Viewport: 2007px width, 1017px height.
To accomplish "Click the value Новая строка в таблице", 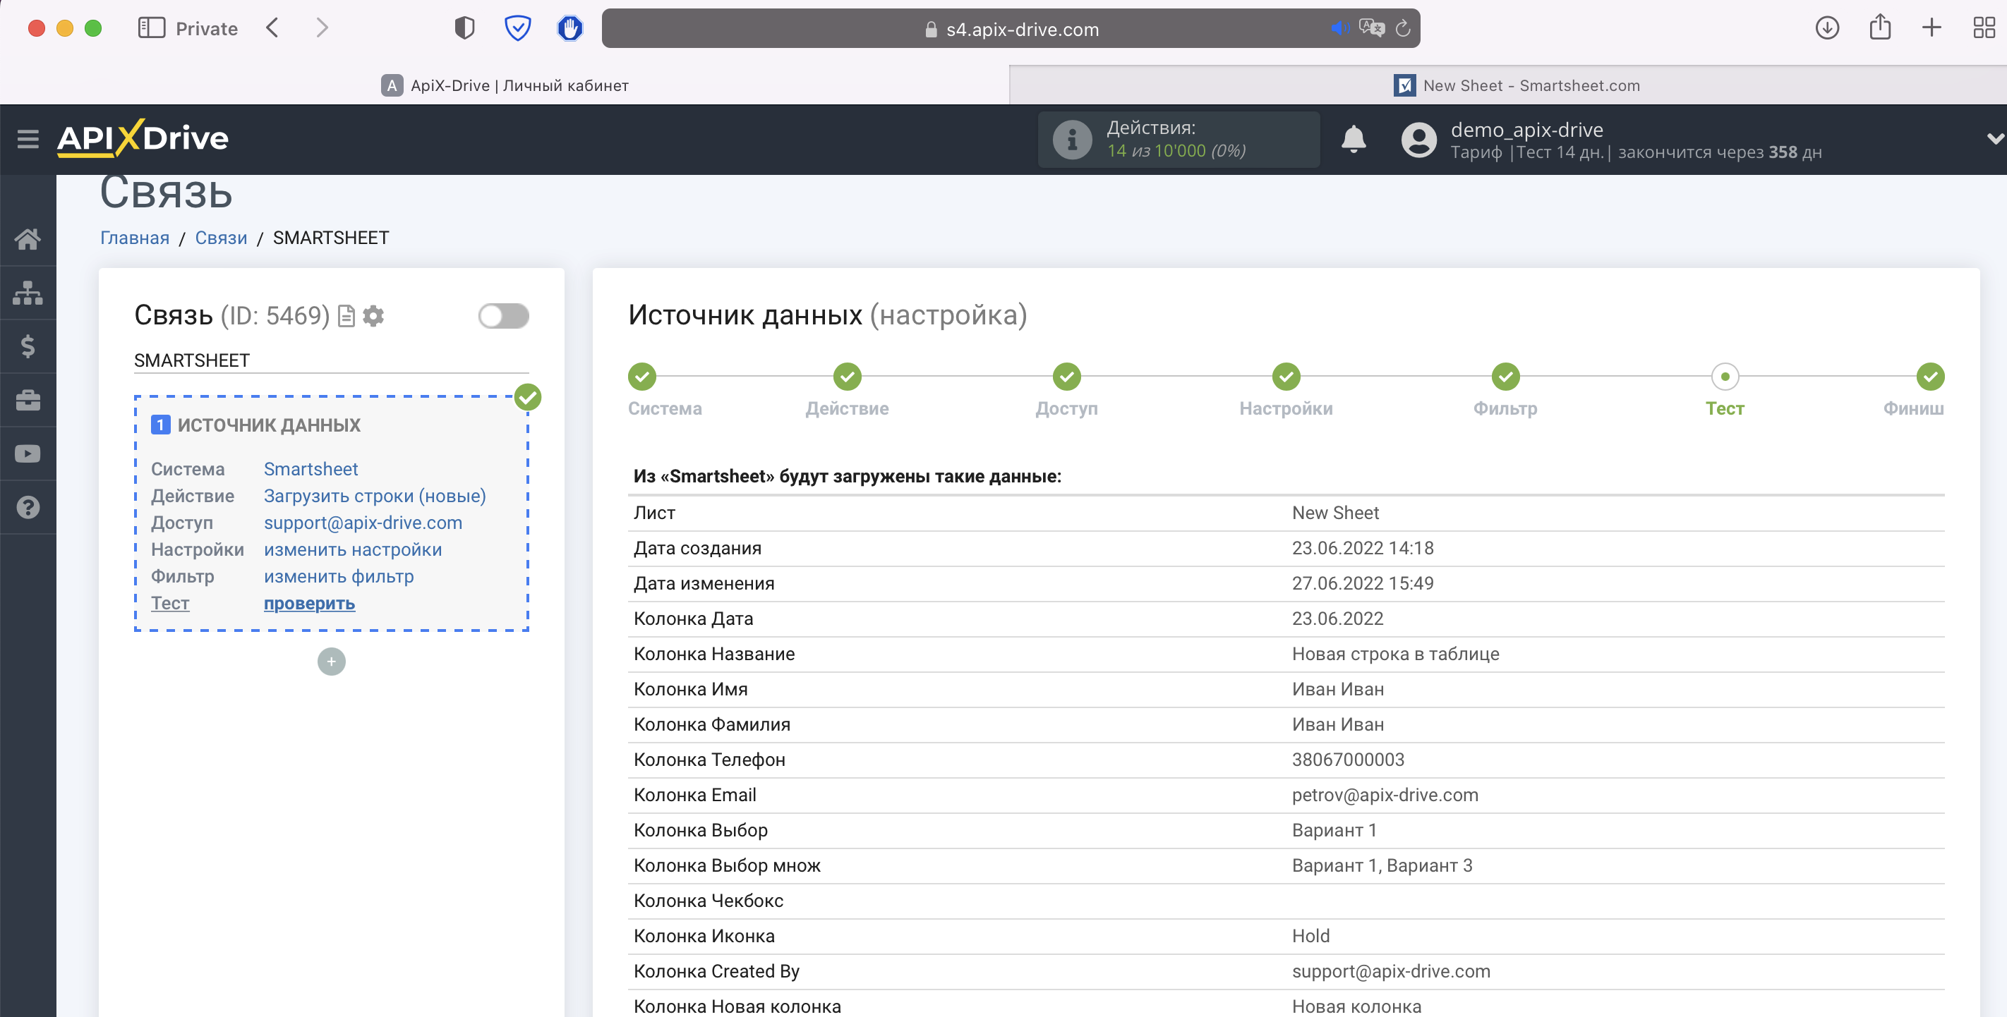I will pos(1395,654).
